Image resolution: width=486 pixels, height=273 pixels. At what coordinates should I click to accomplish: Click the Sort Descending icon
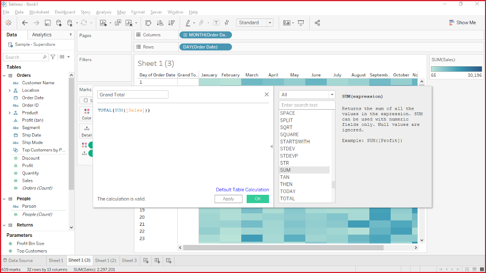[172, 23]
